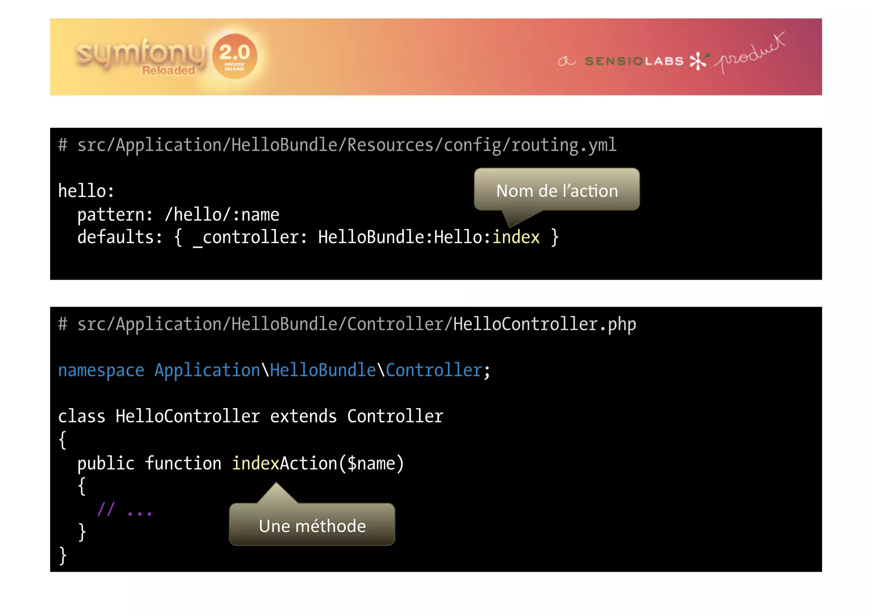Click the '_controller:' key in defaults
872x616 pixels.
(250, 237)
